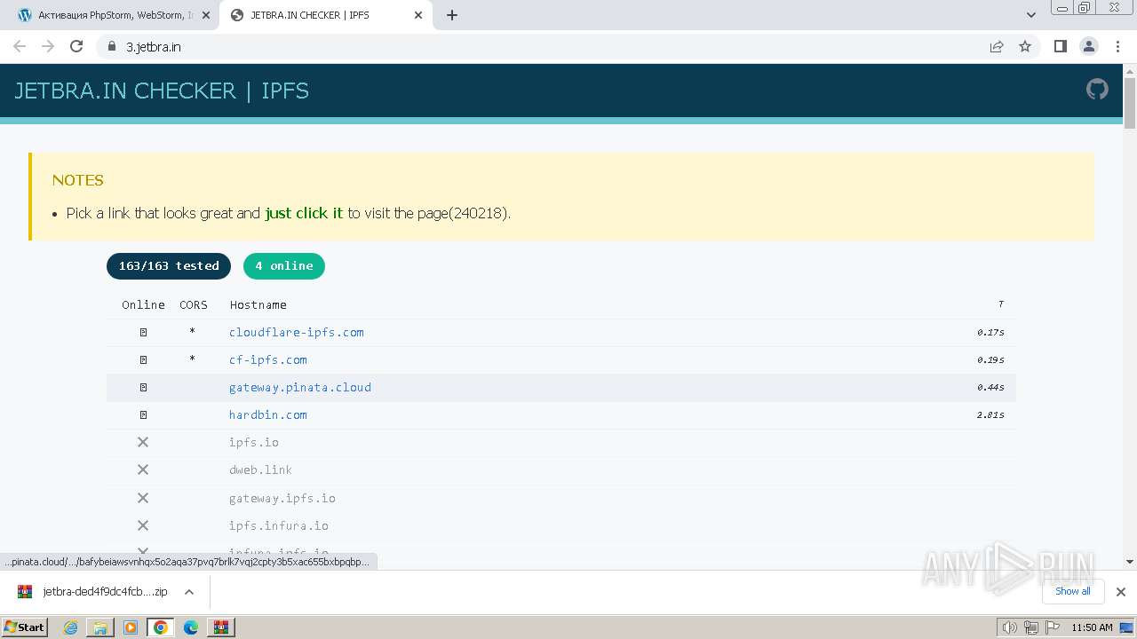Open the cf-ipfs.com link
Screen dimensions: 1137x639
pyautogui.click(x=268, y=359)
